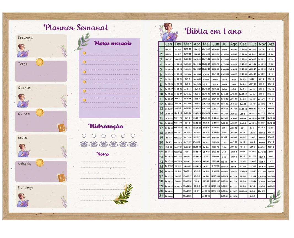294x238 pixels.
Task: Click the orange note icon in Quinta box
Action: pyautogui.click(x=61, y=128)
